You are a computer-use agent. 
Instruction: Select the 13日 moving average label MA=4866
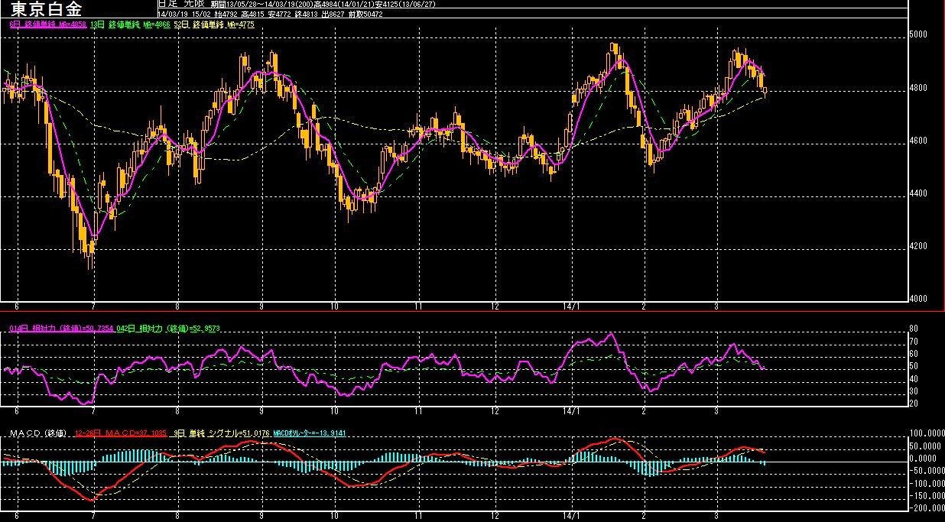(x=128, y=24)
